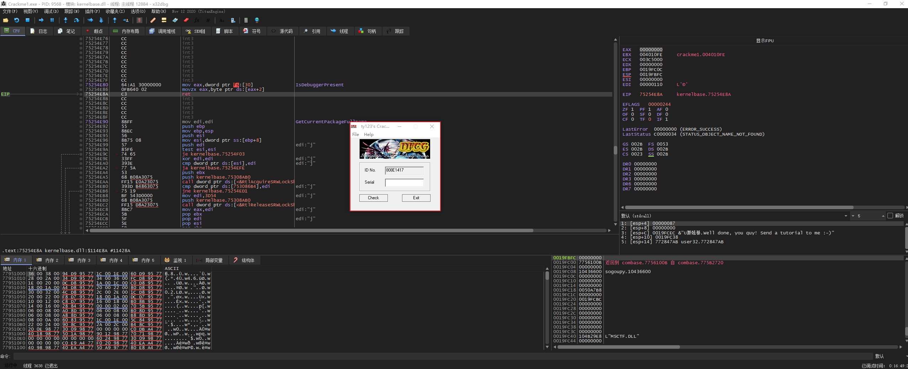The image size is (908, 369).
Task: Click the Check button in crackme
Action: [x=373, y=198]
